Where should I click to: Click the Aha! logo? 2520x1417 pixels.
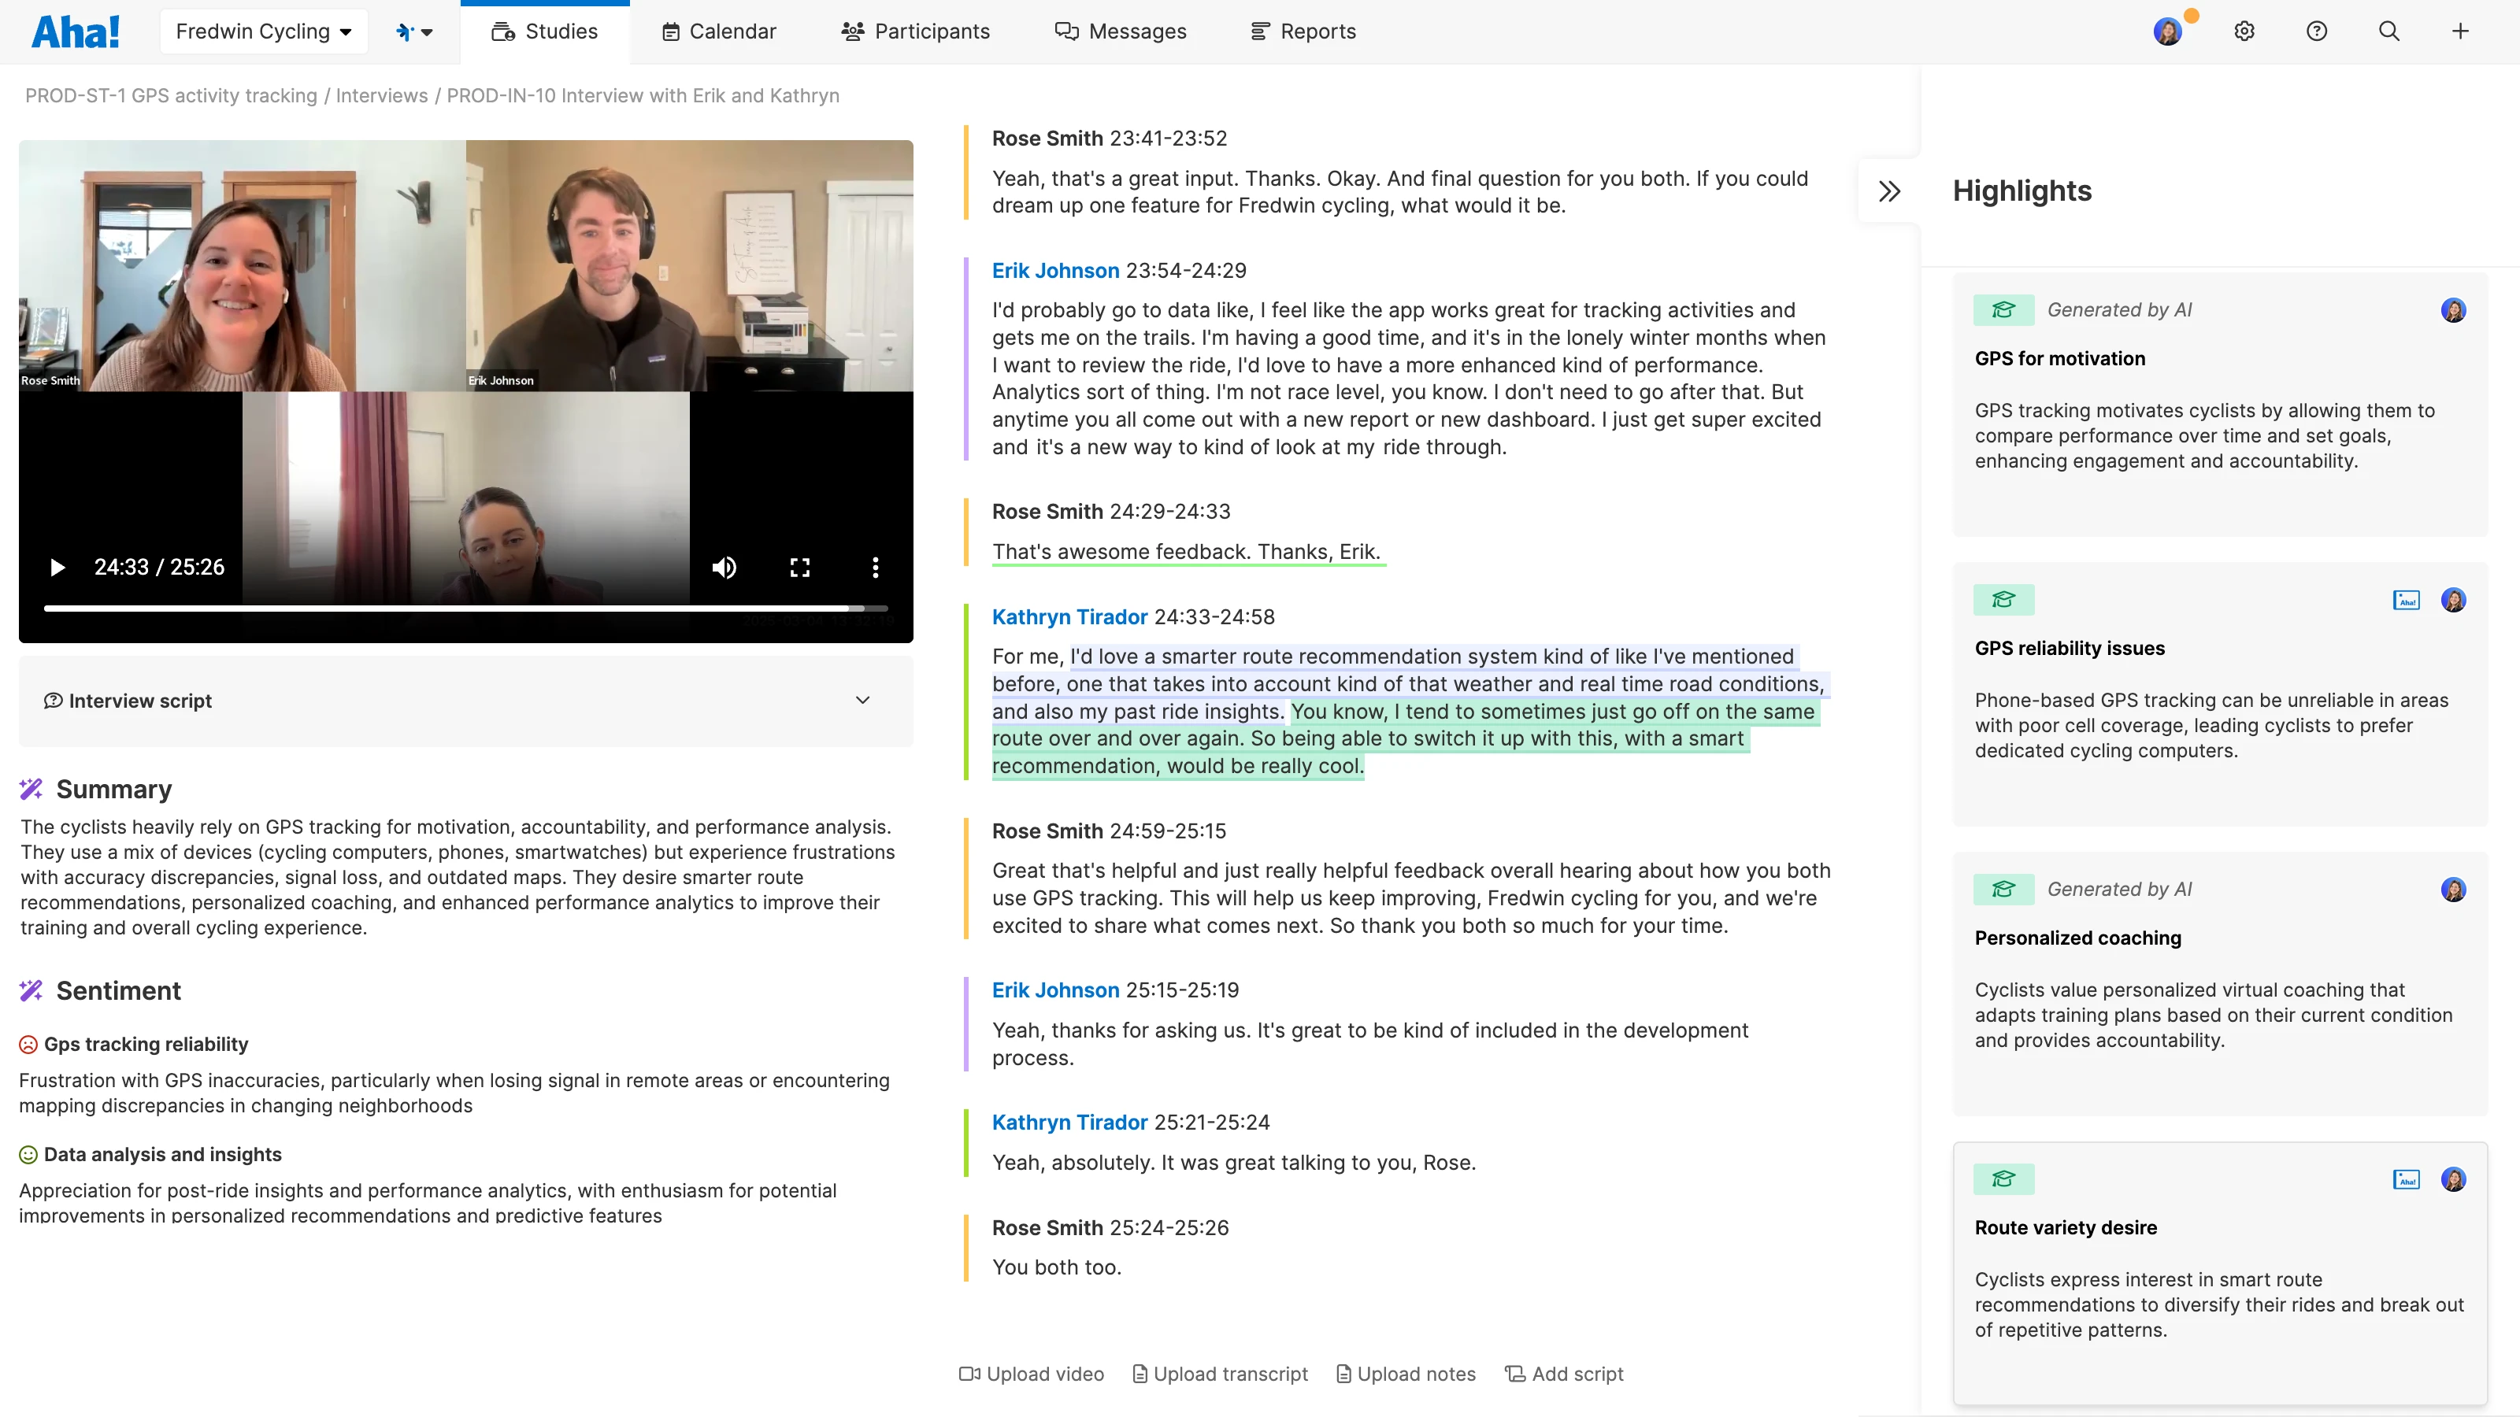pyautogui.click(x=76, y=31)
